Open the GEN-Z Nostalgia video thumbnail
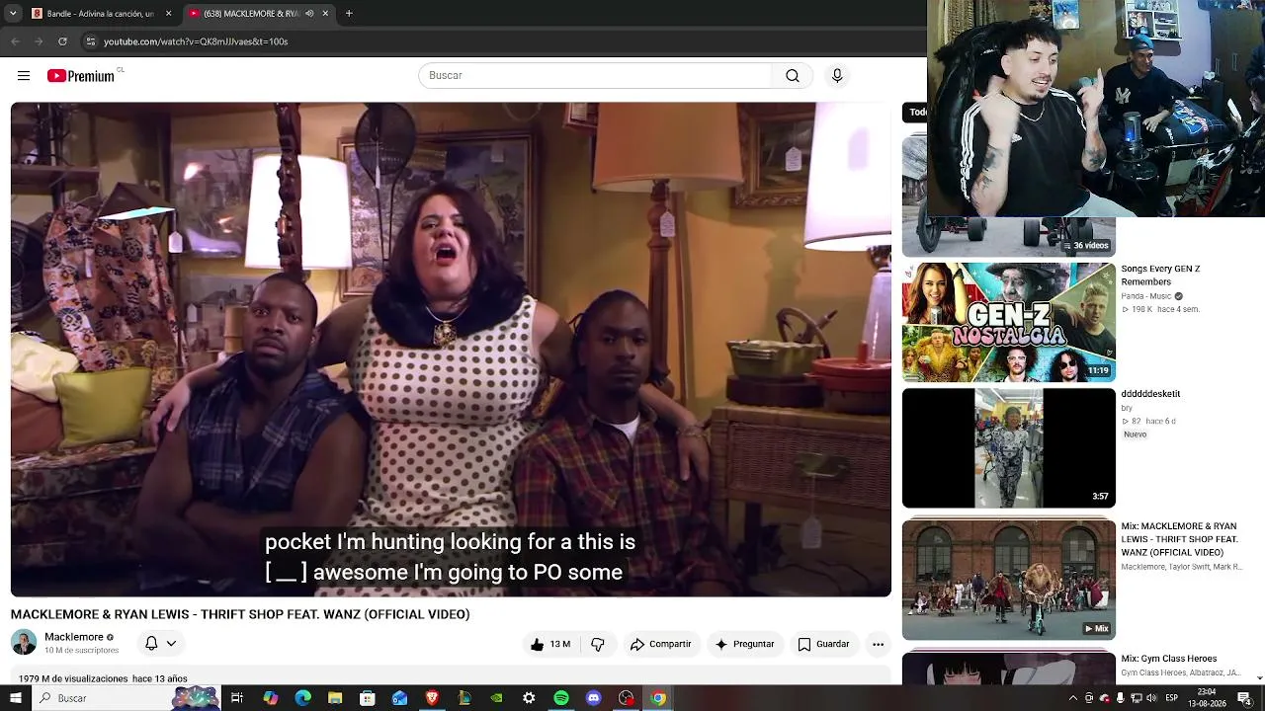Viewport: 1265px width, 711px height. pos(1009,322)
